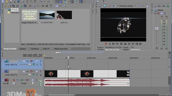Click the dim output icon in mixer

tap(164, 6)
